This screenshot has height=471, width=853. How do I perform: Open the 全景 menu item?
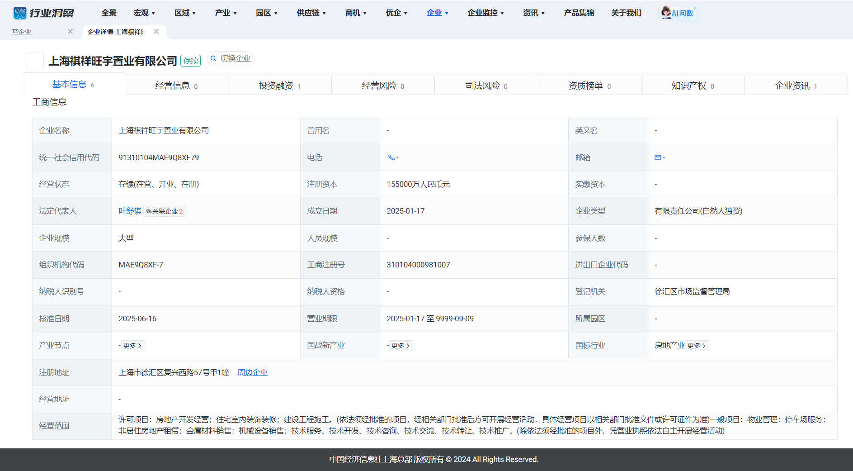(x=109, y=13)
